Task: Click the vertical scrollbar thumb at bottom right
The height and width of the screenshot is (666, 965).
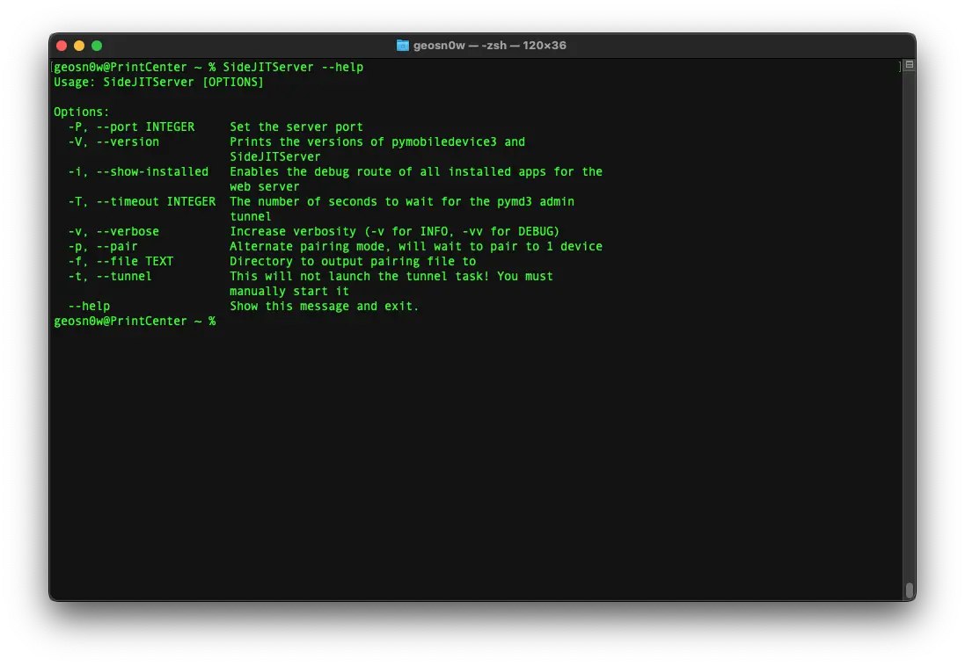Action: pyautogui.click(x=909, y=590)
